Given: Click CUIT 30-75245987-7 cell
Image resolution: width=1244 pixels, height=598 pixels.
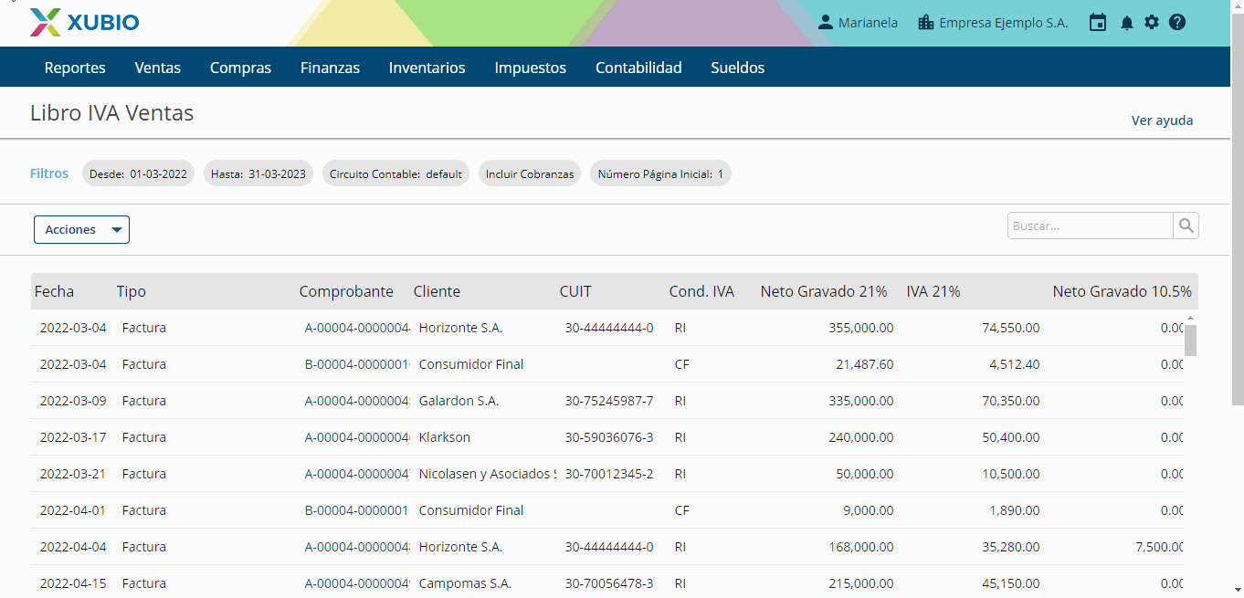Looking at the screenshot, I should coord(609,401).
